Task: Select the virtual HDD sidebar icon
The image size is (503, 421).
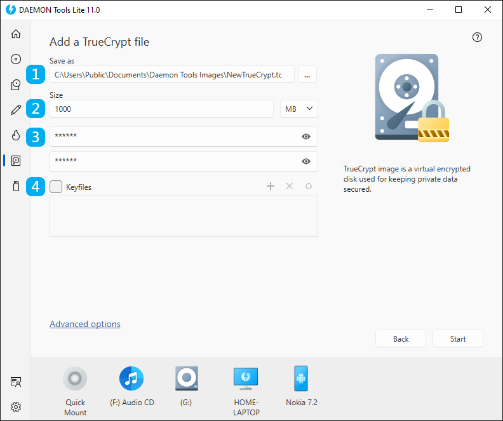Action: pyautogui.click(x=16, y=160)
